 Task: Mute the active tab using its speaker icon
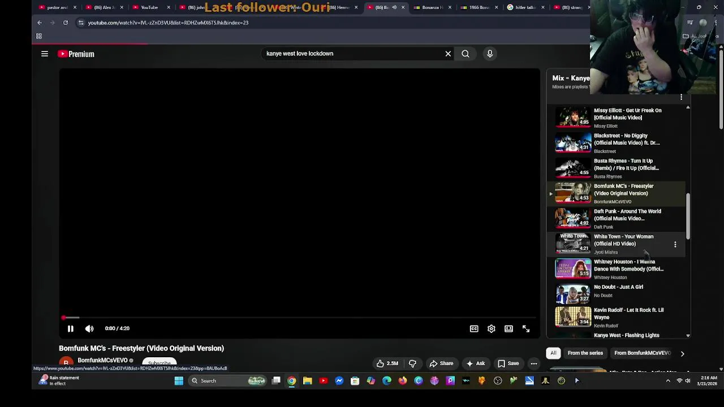(x=394, y=7)
